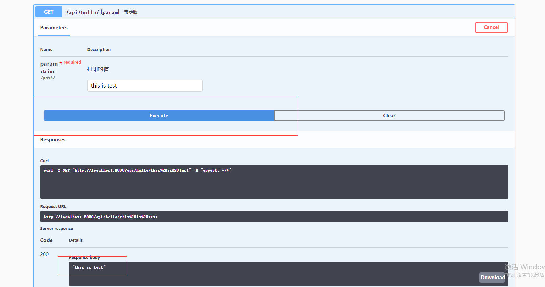Screen dimensions: 545x287
Task: Collapse the /api/hello/{param} operation header
Action: pyautogui.click(x=274, y=12)
